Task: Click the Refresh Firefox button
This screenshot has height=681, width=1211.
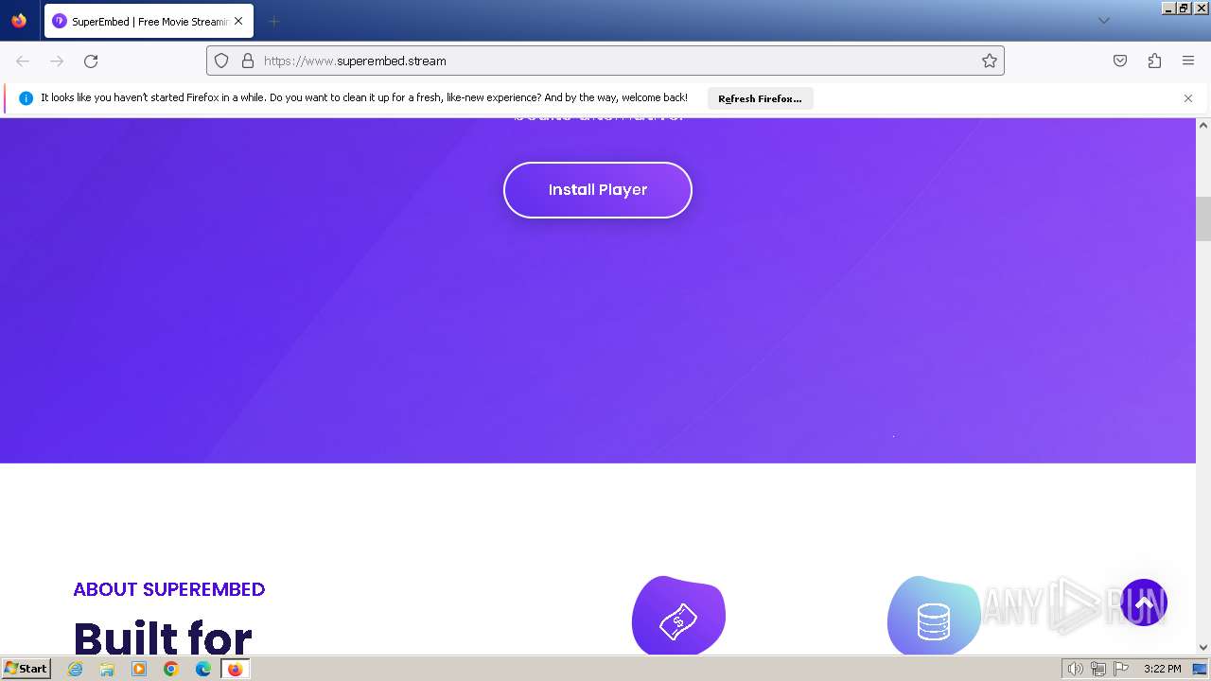Action: click(x=760, y=98)
